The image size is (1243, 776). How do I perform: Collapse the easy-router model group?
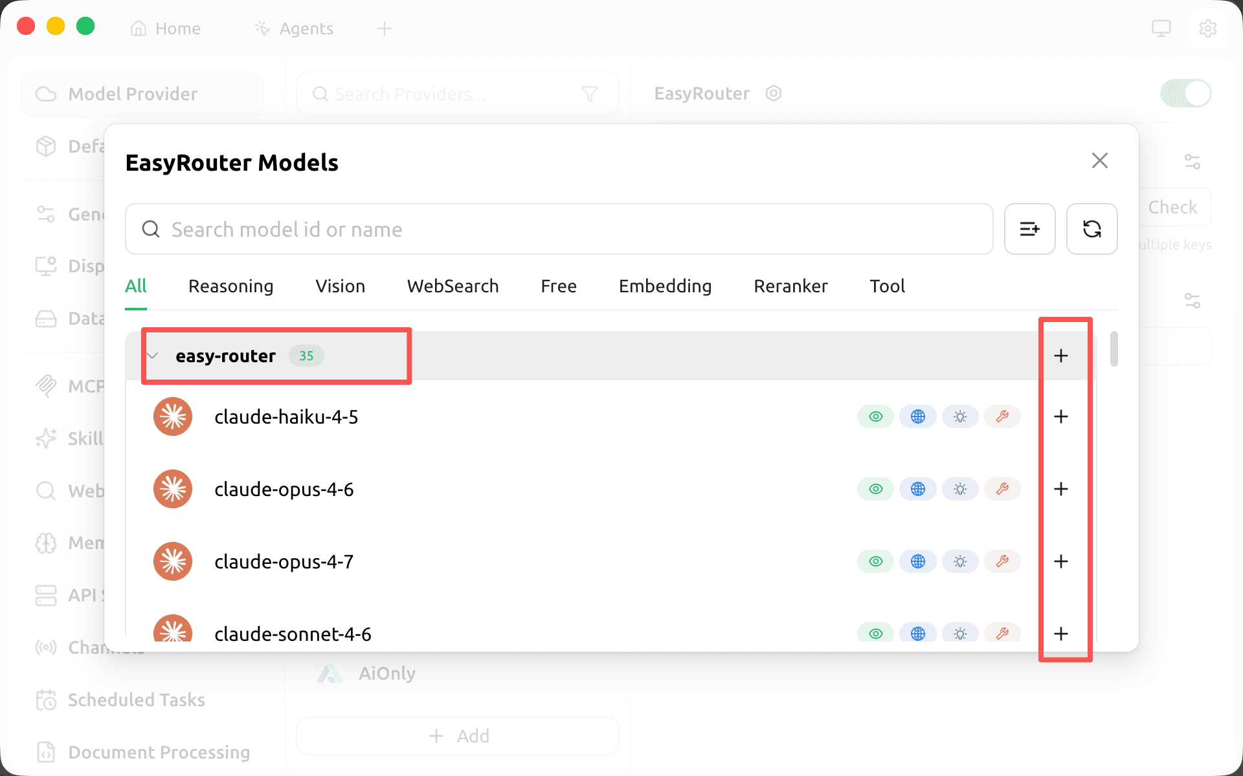(153, 356)
